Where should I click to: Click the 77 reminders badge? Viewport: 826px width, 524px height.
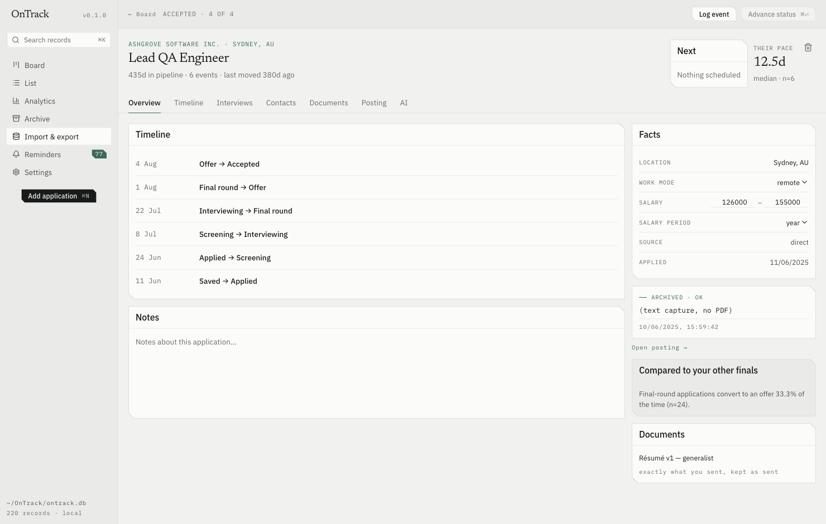pyautogui.click(x=99, y=154)
